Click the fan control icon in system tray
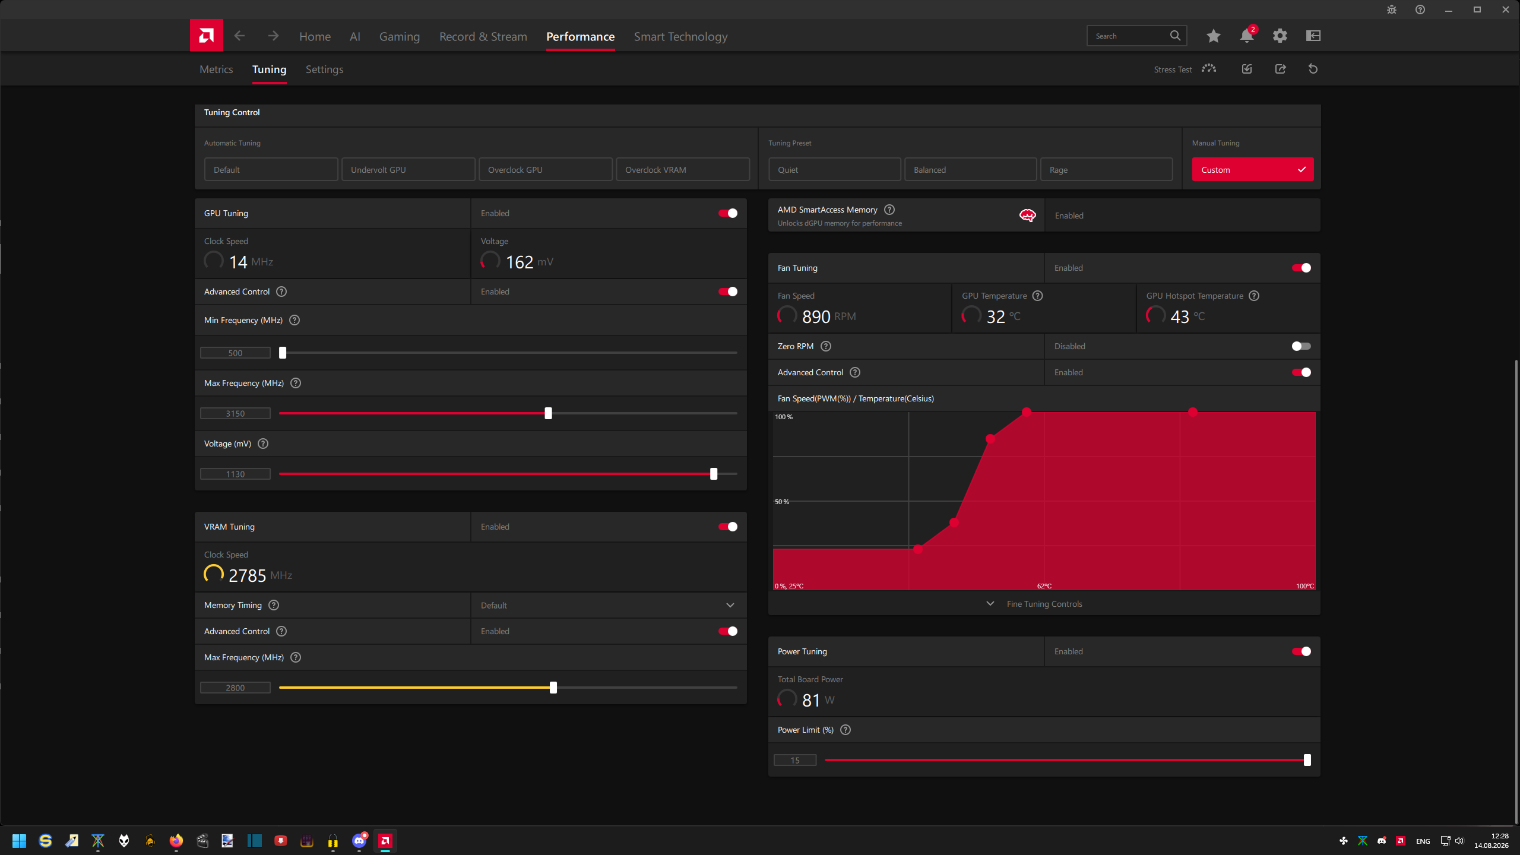 point(1344,841)
